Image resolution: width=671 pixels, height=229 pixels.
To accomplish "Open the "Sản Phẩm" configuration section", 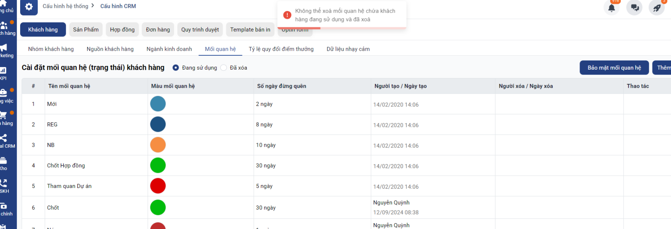I will pos(86,30).
